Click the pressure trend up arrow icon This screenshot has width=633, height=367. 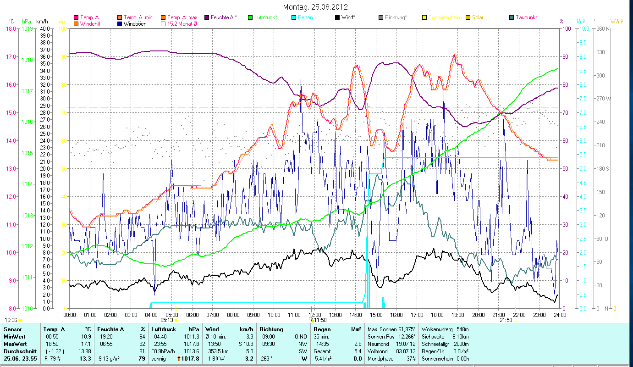coord(180,359)
